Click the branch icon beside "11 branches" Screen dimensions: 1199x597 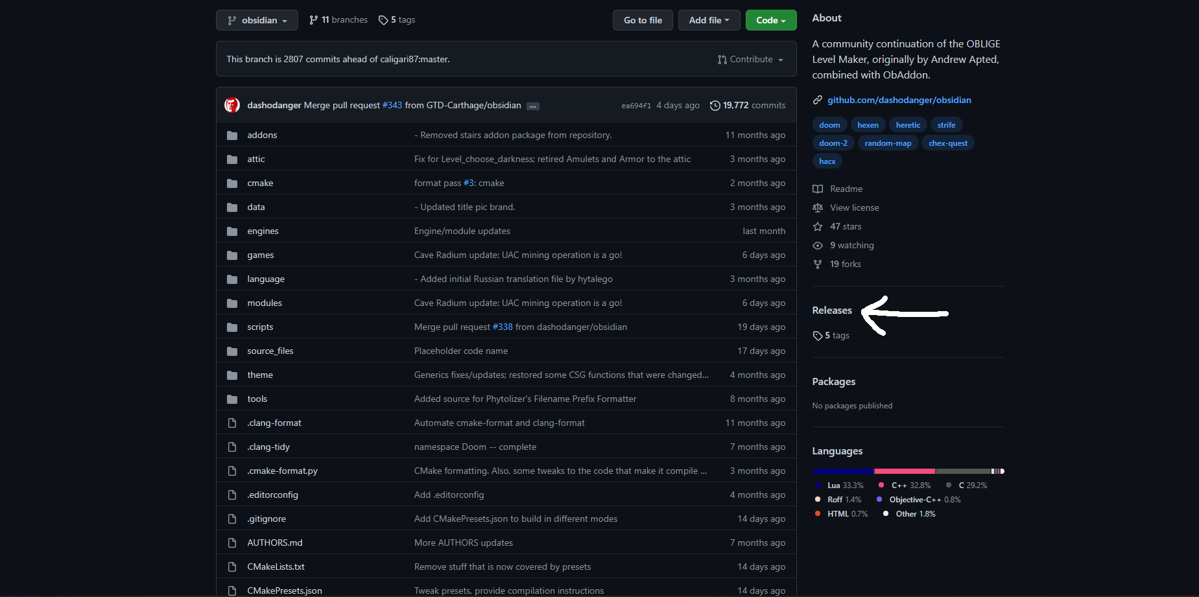click(x=313, y=19)
